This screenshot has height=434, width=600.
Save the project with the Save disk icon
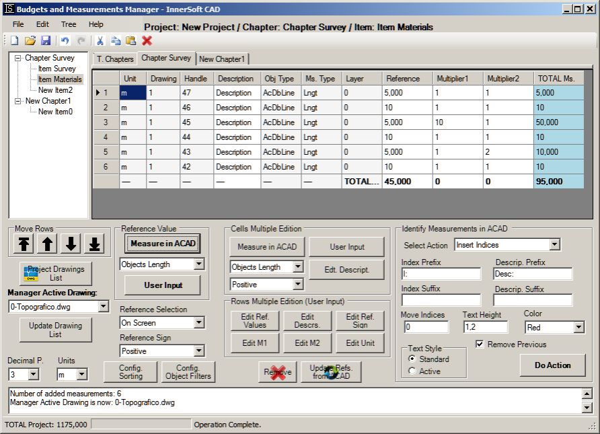tap(46, 40)
